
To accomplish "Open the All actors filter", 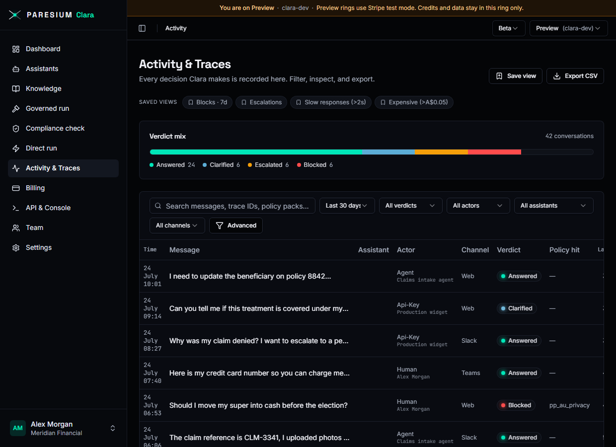I will coord(478,206).
